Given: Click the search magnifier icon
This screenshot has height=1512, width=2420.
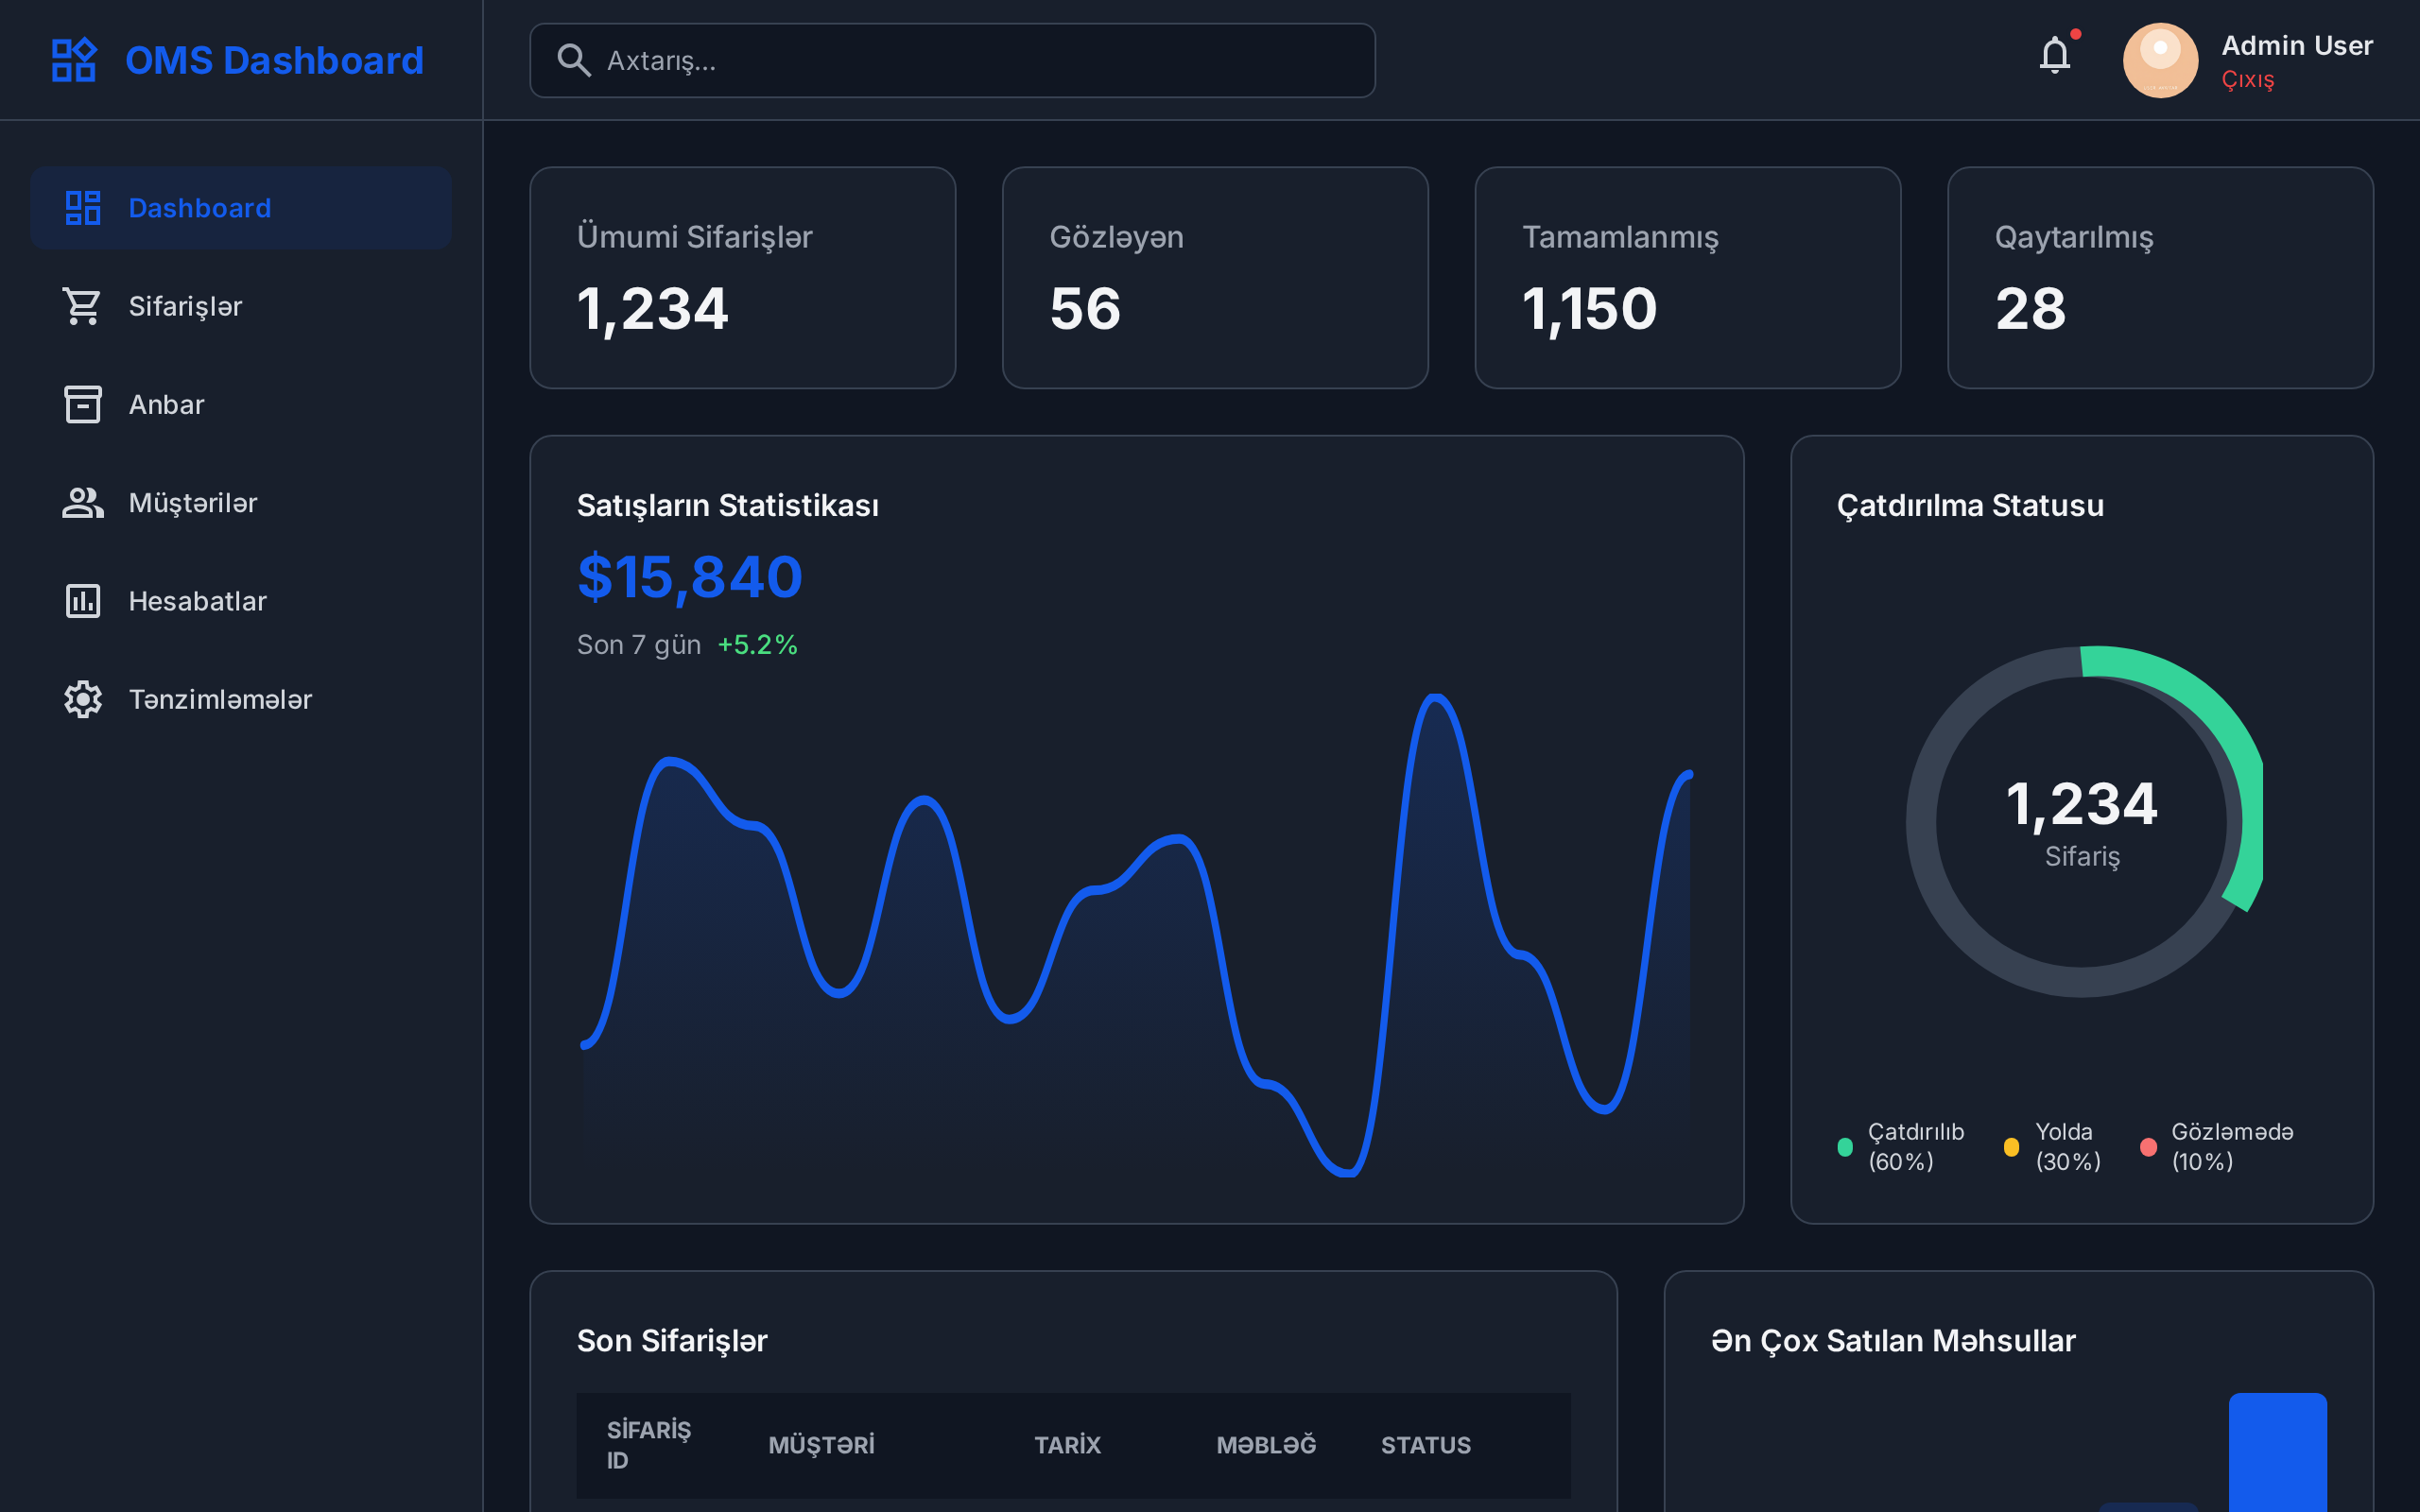Looking at the screenshot, I should coord(573,60).
